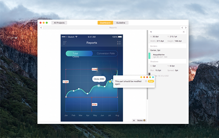Click the delete icon beside the Post button
Viewport: 219px width, 138px height.
point(146,81)
